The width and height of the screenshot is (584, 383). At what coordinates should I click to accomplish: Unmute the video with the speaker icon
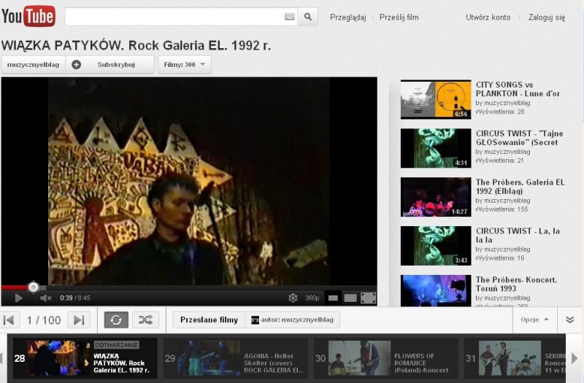[45, 298]
